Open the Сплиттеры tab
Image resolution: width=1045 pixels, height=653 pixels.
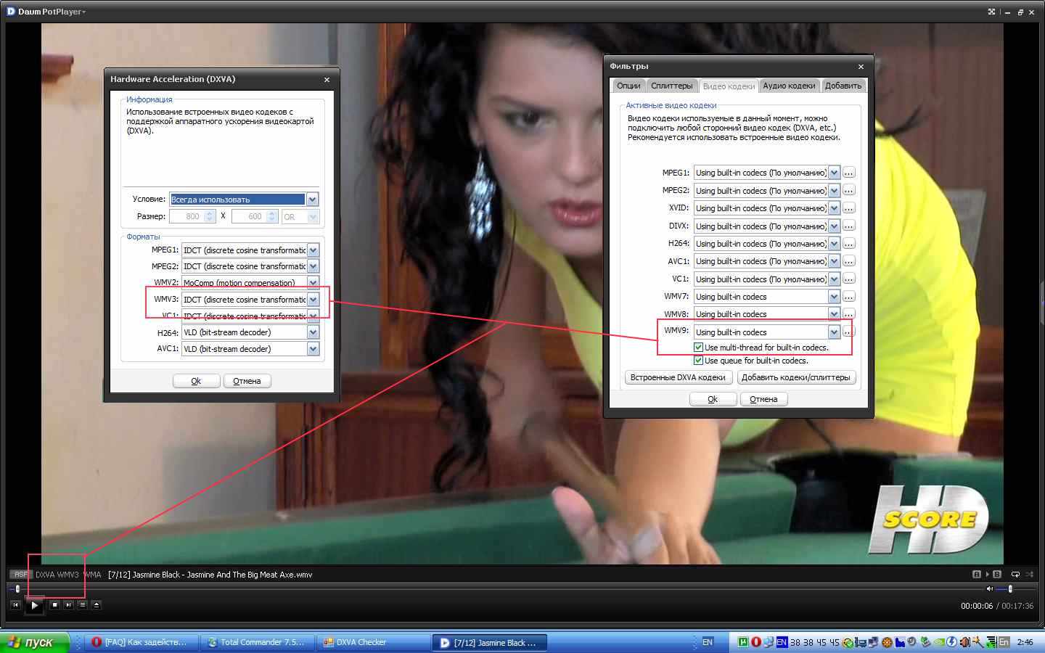click(x=671, y=86)
